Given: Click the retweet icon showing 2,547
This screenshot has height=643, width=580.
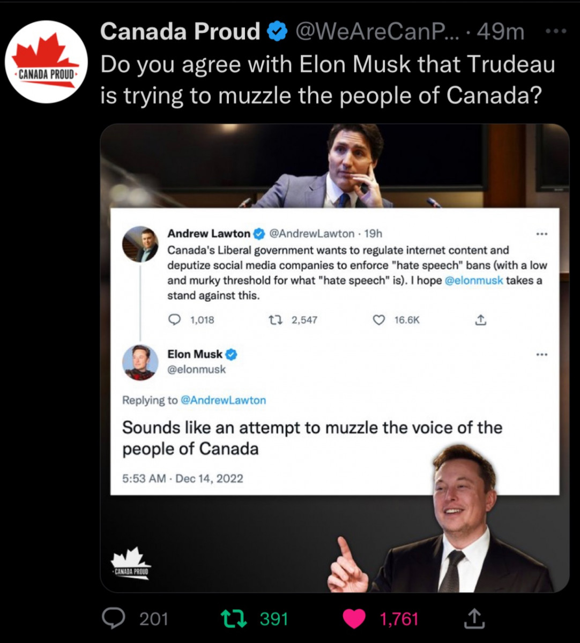Looking at the screenshot, I should (x=275, y=320).
